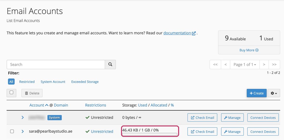This screenshot has width=284, height=140.
Task: Click the Delete button with trash icon
Action: pyautogui.click(x=32, y=93)
